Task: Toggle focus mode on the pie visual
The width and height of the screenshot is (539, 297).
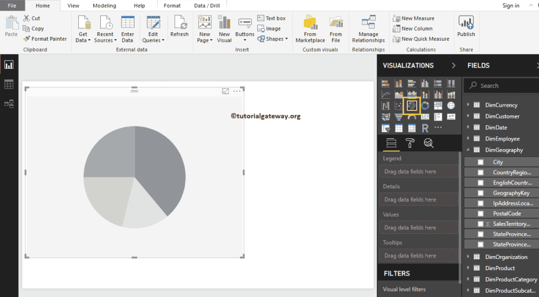Action: (x=226, y=91)
